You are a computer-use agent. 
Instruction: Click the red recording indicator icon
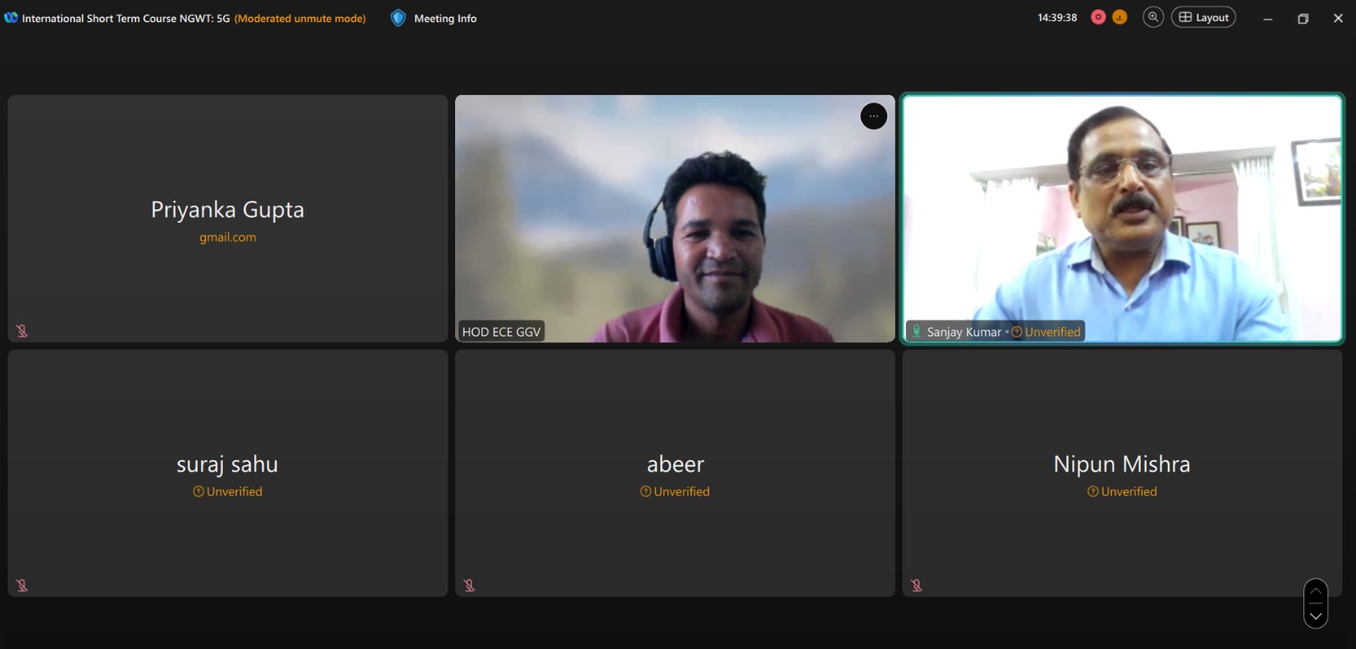[x=1098, y=17]
